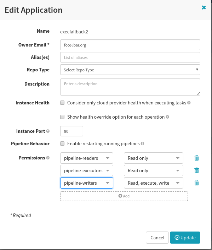Focus the Owner Email input field

[x=130, y=45]
